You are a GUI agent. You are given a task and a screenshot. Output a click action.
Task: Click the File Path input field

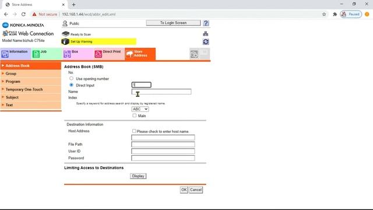click(x=163, y=144)
